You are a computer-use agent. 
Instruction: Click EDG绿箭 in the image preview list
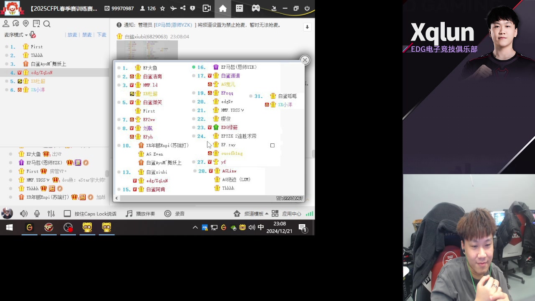click(x=229, y=128)
